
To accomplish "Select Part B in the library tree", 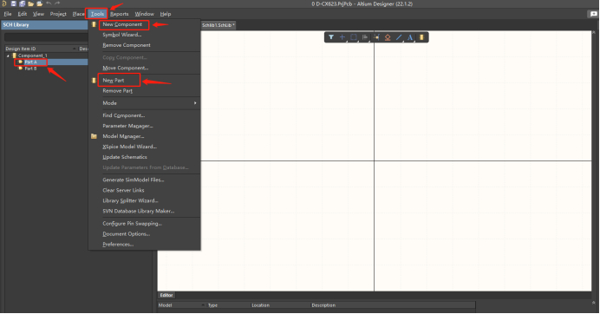I will [30, 69].
